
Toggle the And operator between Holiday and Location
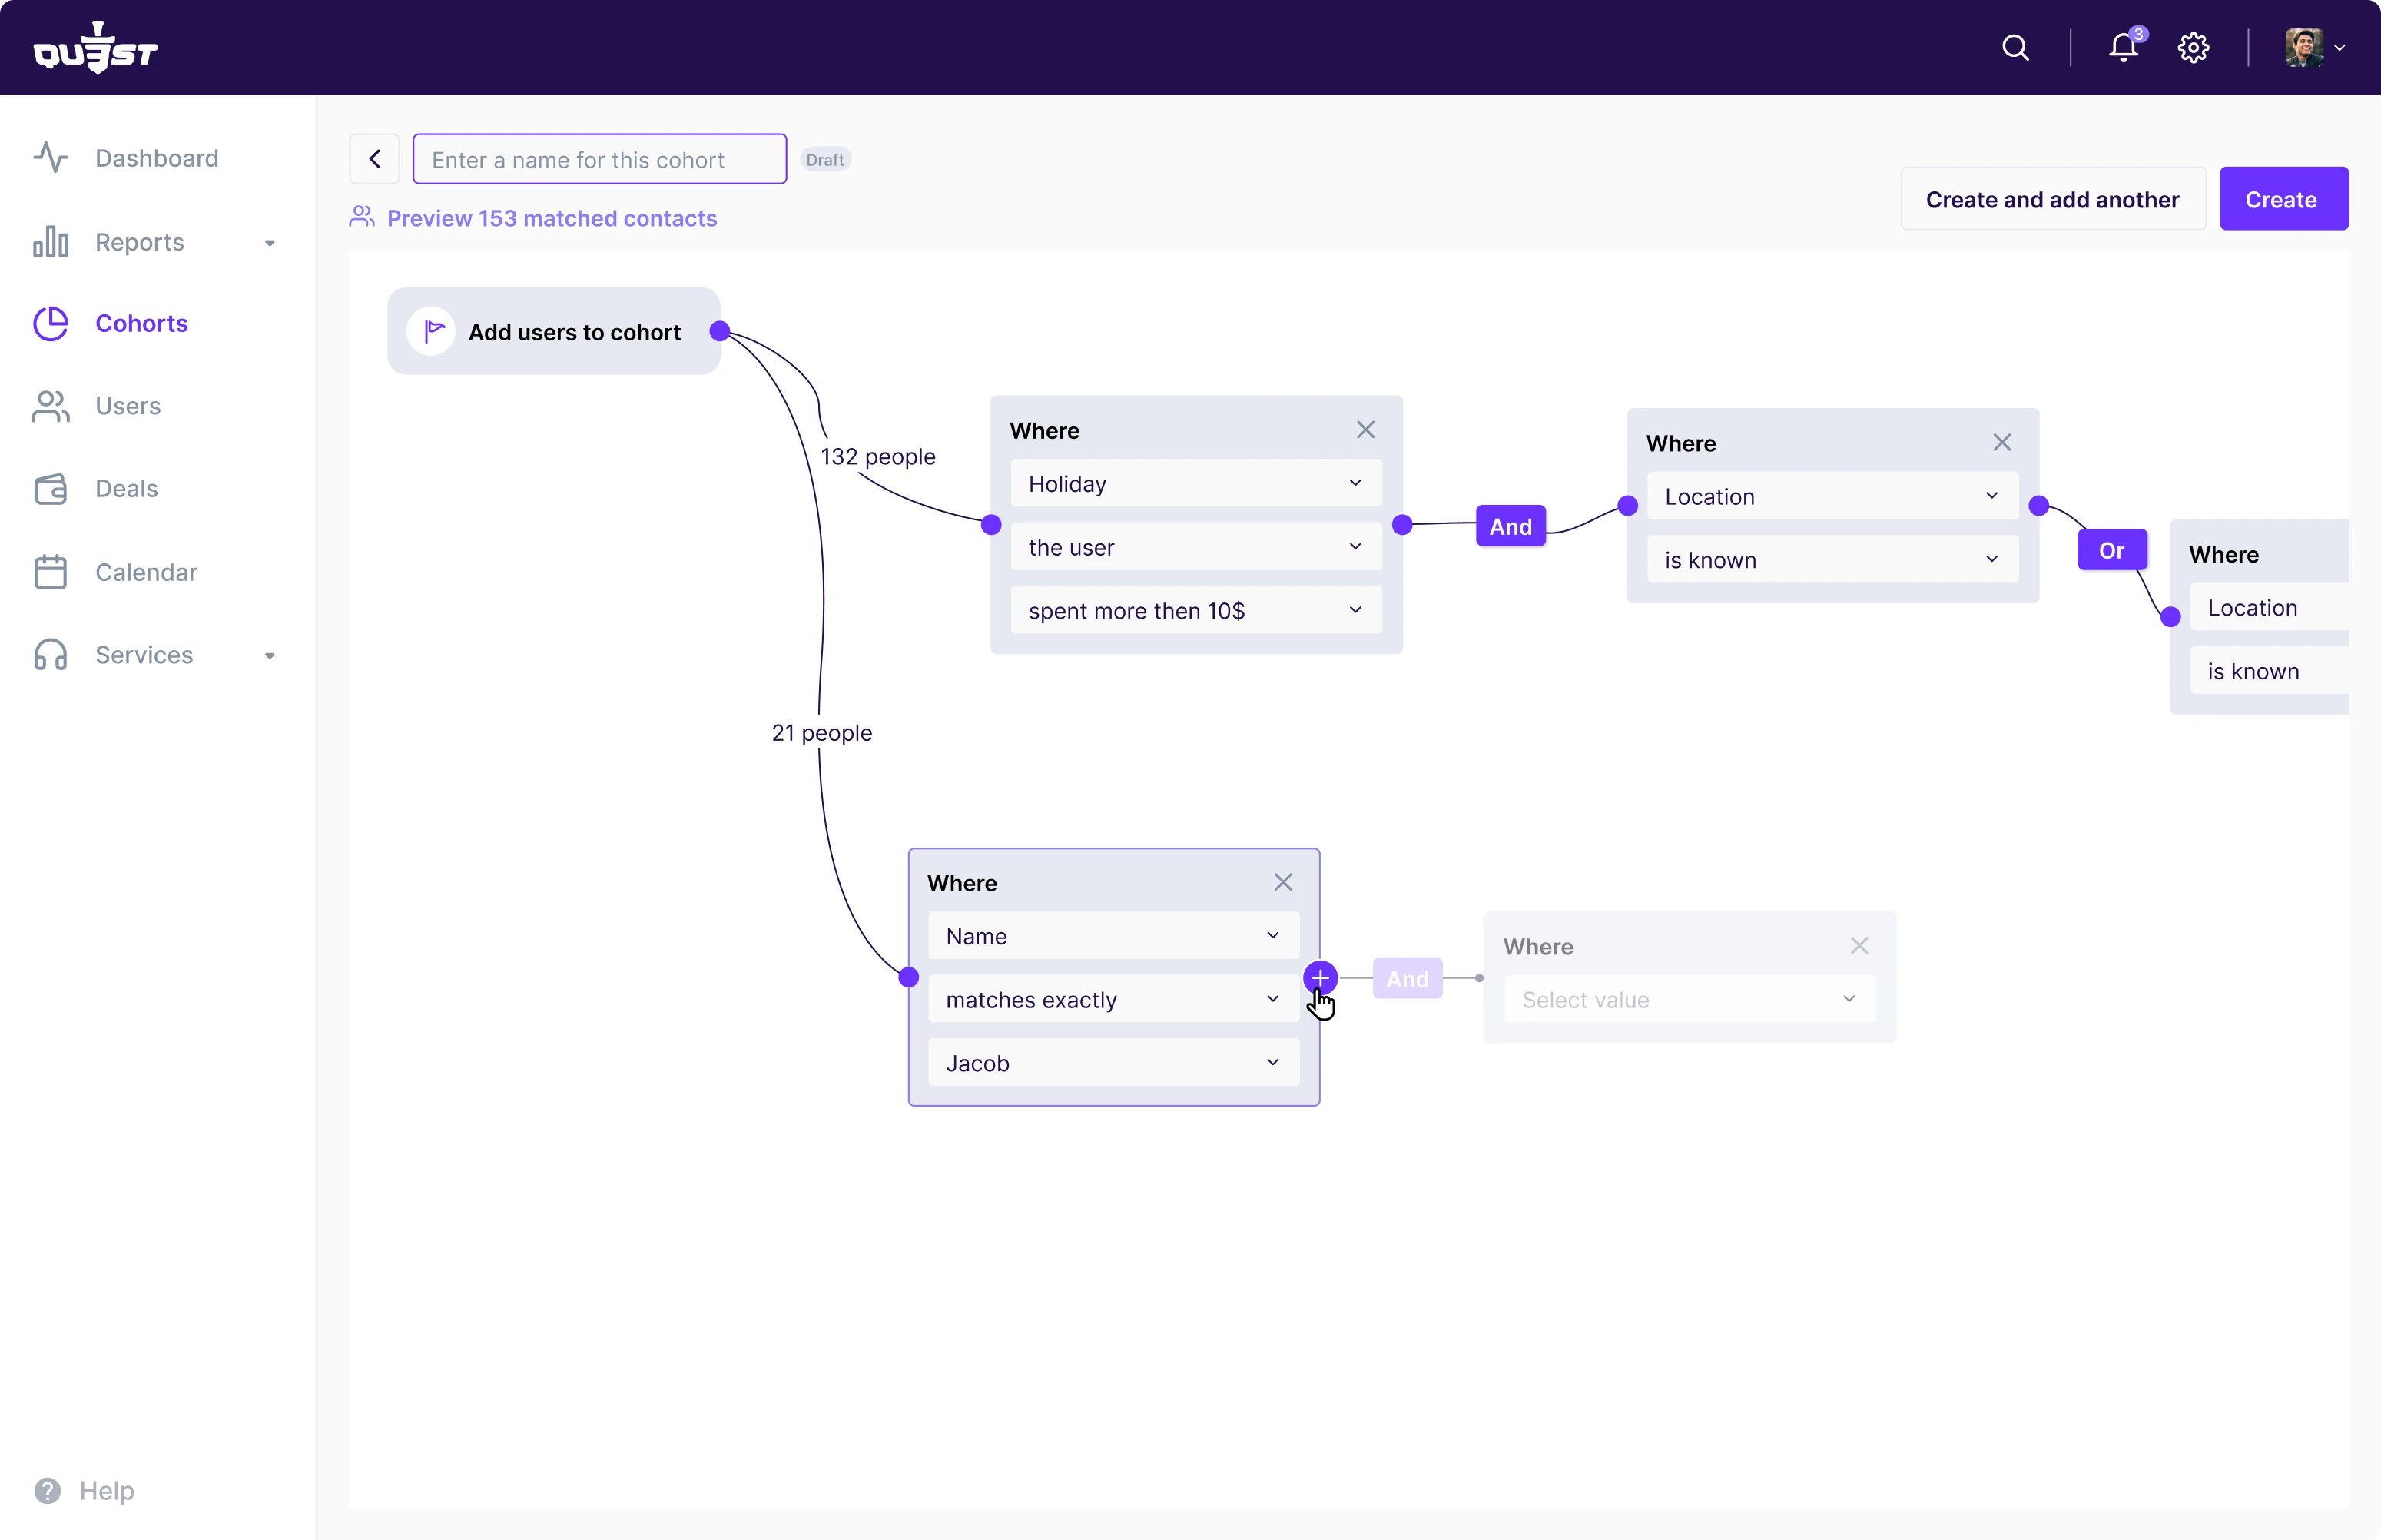[1511, 526]
